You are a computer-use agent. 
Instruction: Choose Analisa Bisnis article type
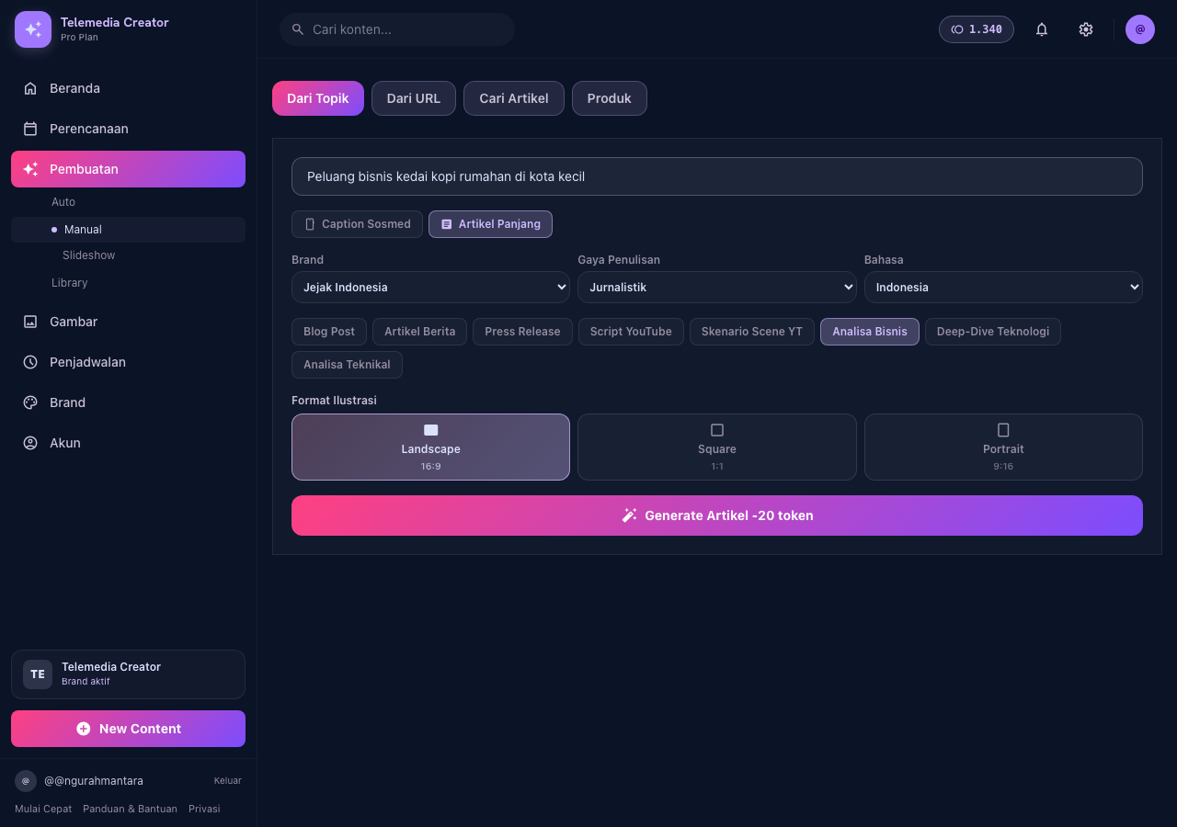click(870, 332)
